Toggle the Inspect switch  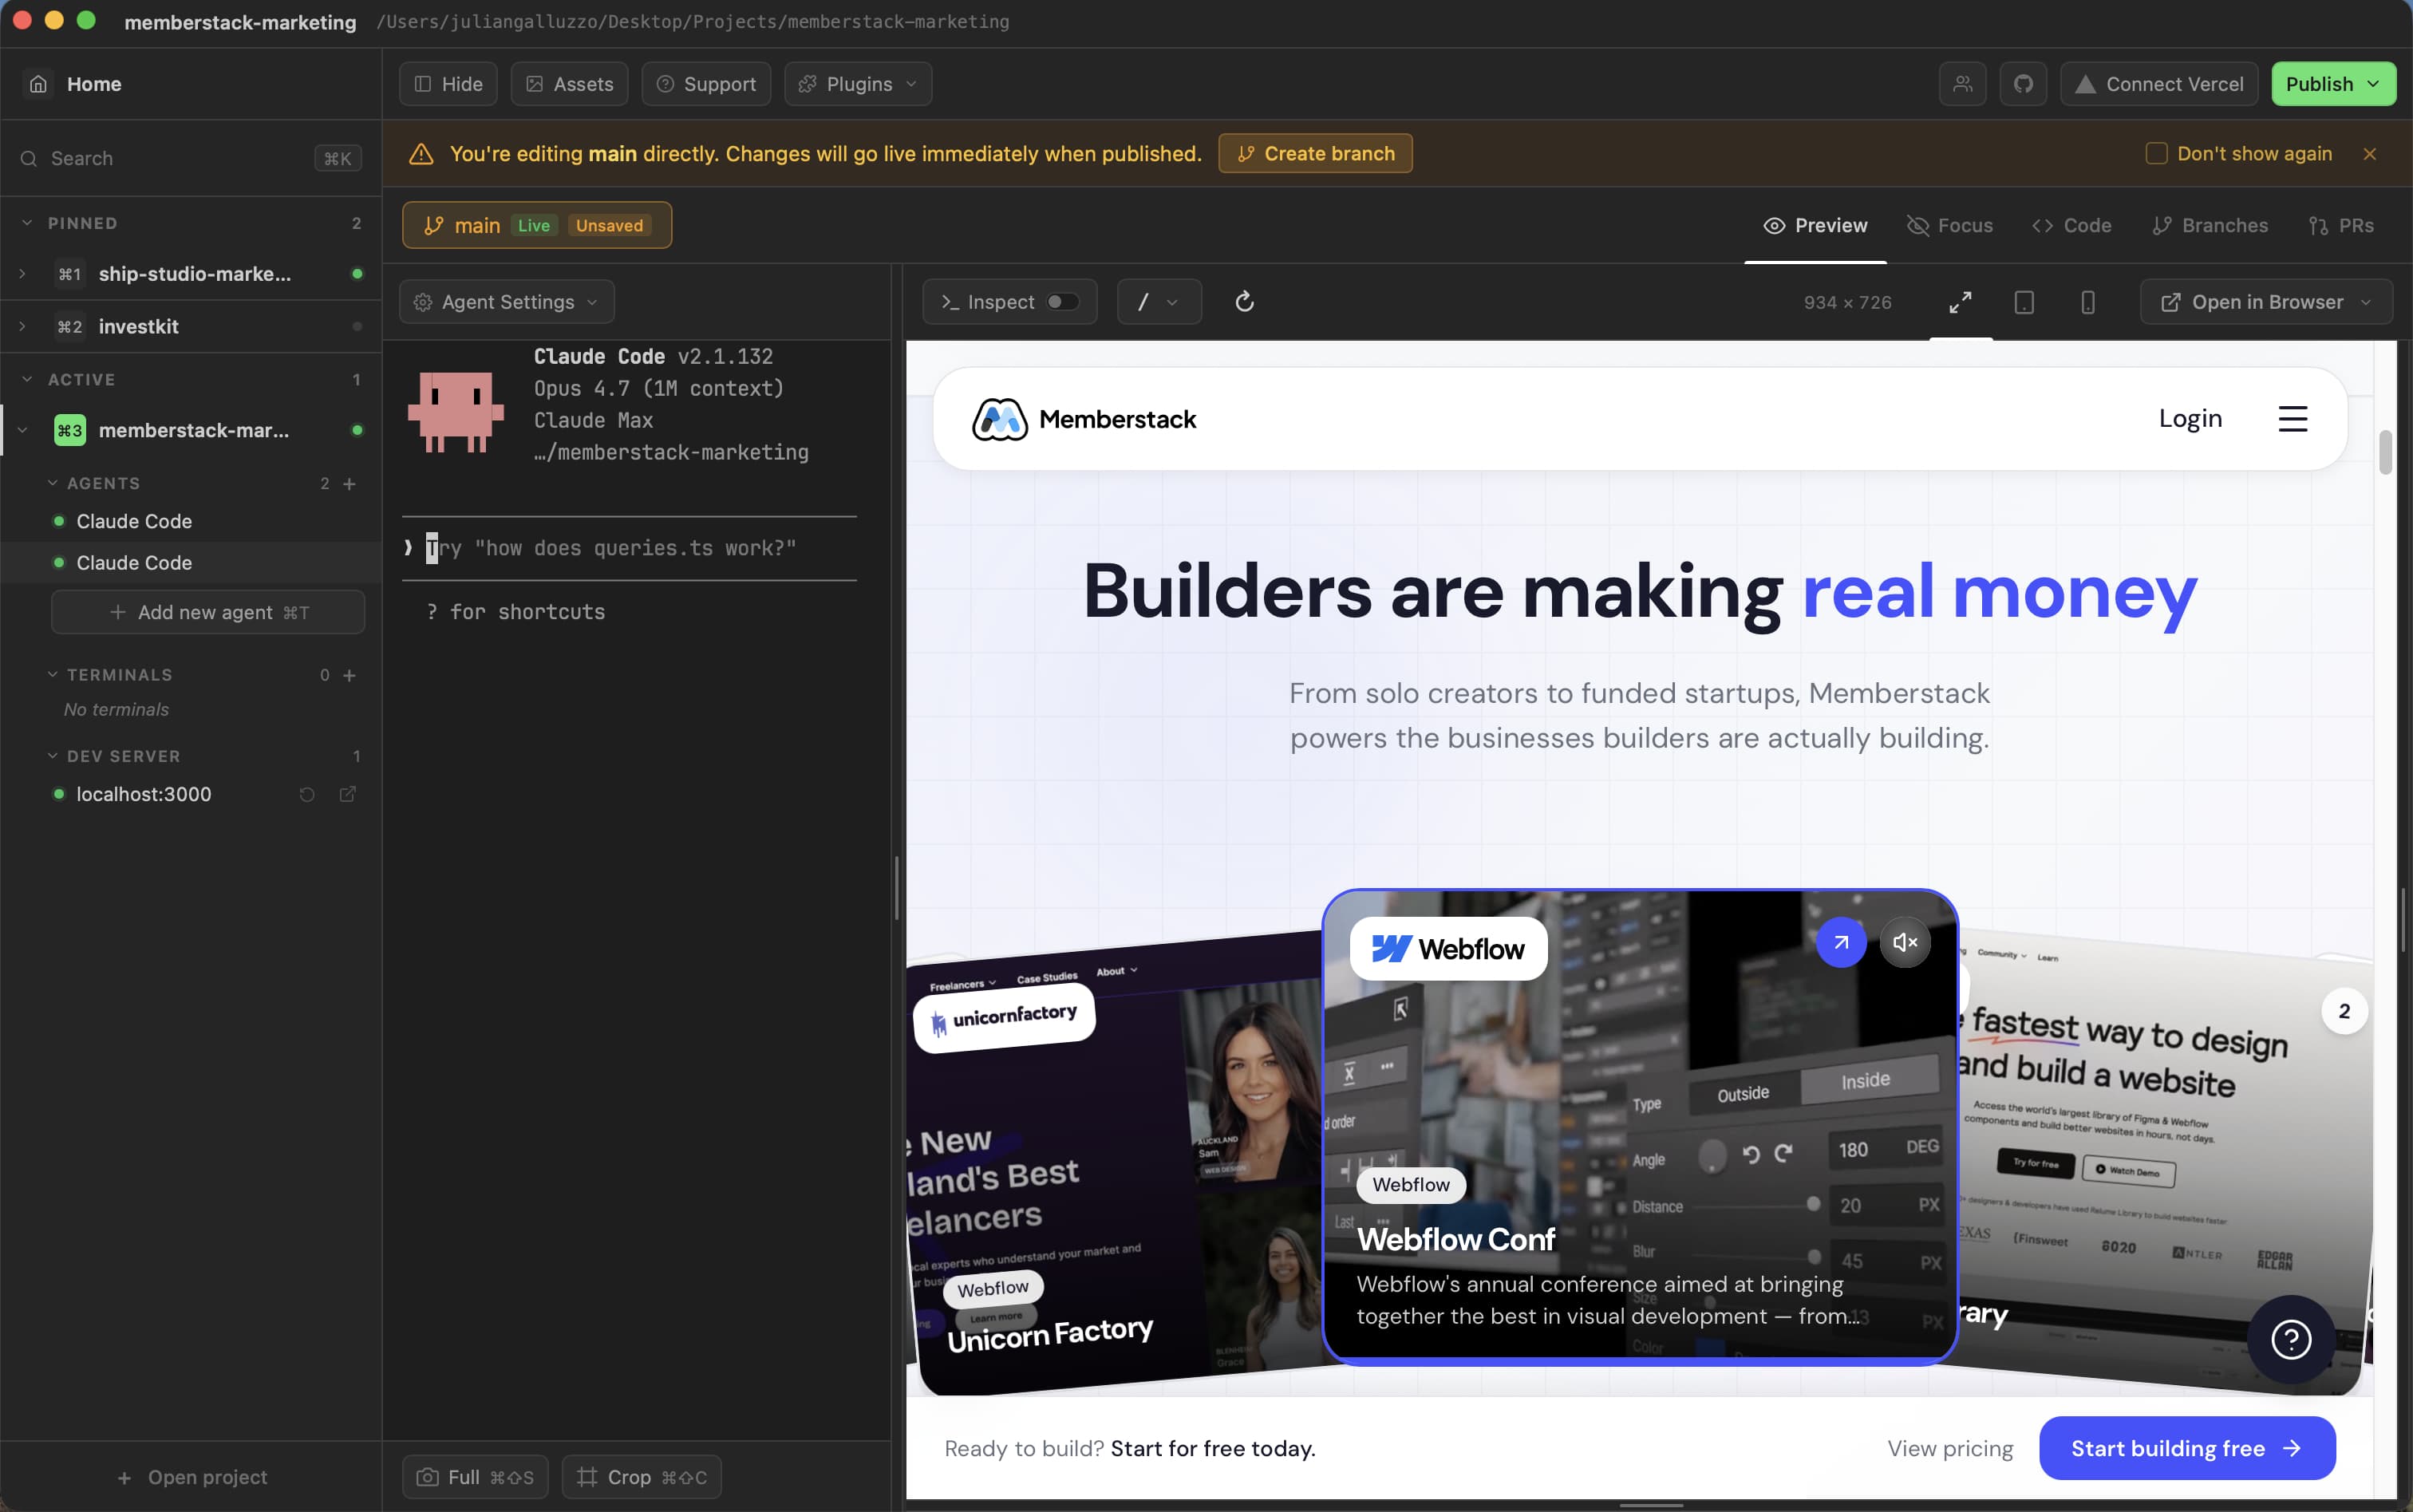pyautogui.click(x=1062, y=302)
